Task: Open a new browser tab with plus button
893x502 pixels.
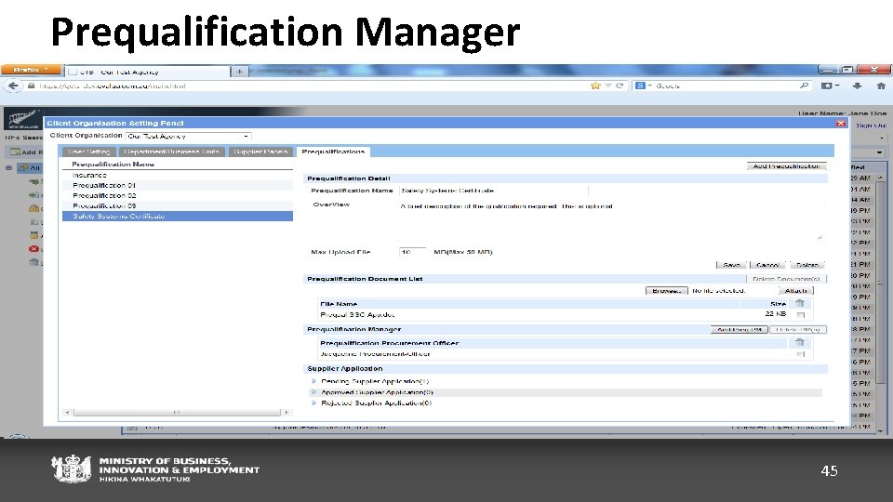Action: pyautogui.click(x=239, y=72)
